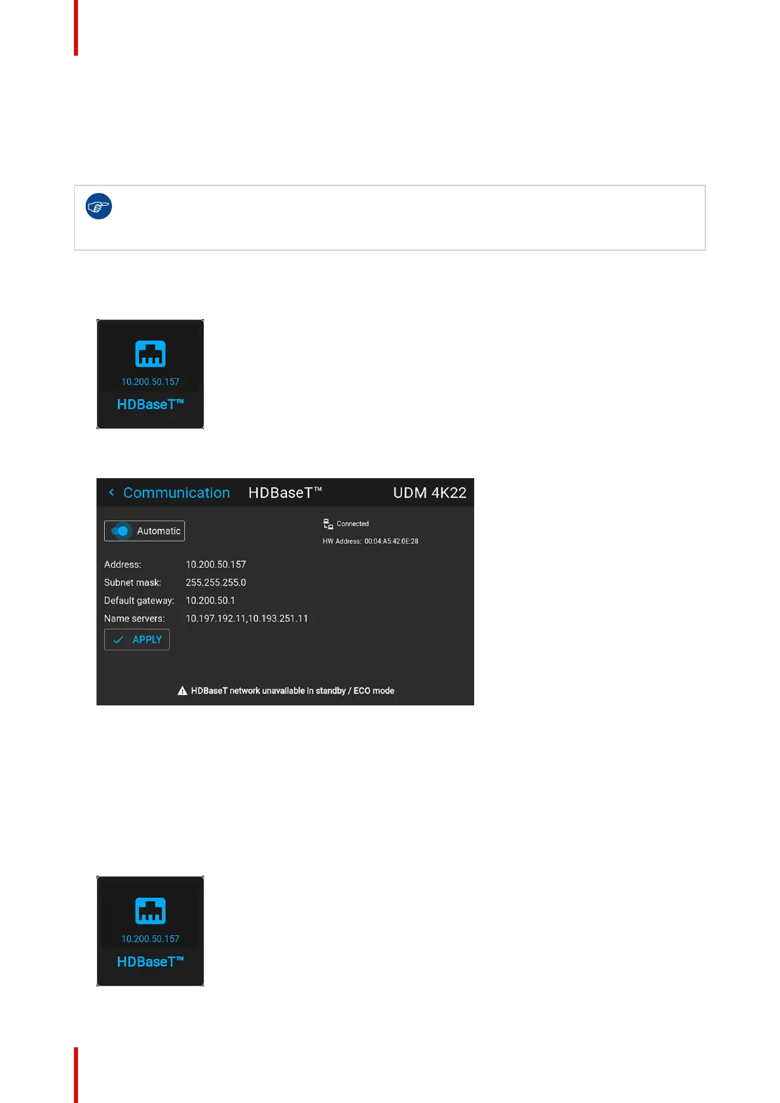Click the Name servers: label
The width and height of the screenshot is (780, 1103).
click(x=134, y=618)
